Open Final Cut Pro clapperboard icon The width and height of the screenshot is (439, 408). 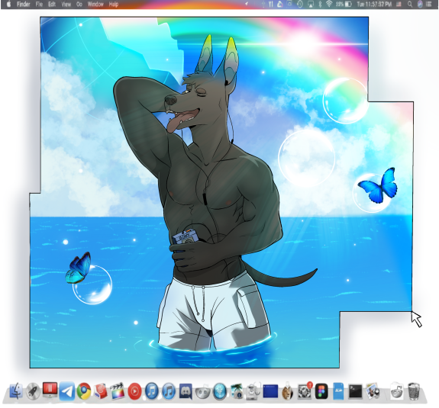point(117,390)
